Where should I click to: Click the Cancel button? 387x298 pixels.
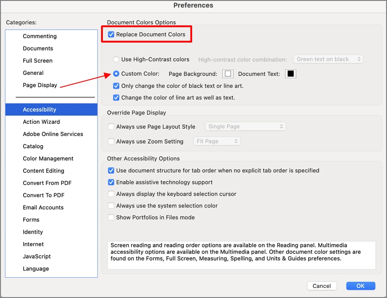[x=322, y=286]
